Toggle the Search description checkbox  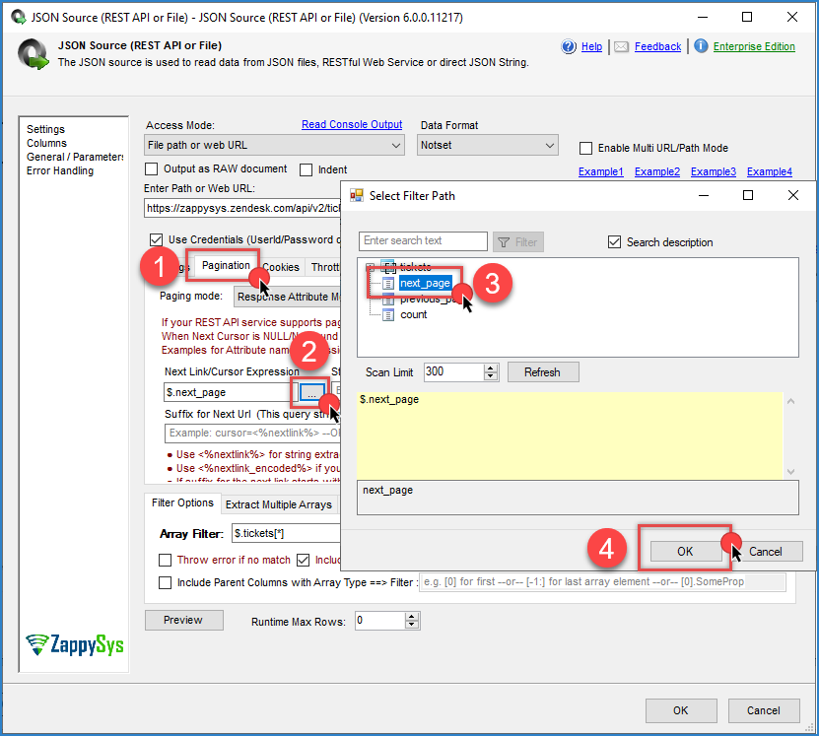click(x=615, y=241)
